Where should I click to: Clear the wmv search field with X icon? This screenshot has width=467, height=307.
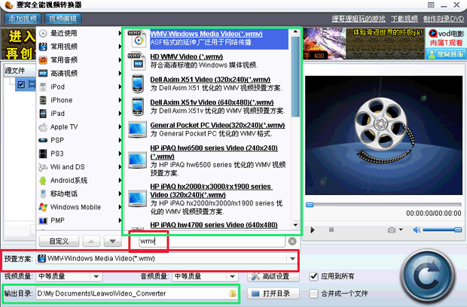(x=292, y=242)
